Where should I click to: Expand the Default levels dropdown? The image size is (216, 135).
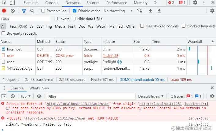[151, 96]
